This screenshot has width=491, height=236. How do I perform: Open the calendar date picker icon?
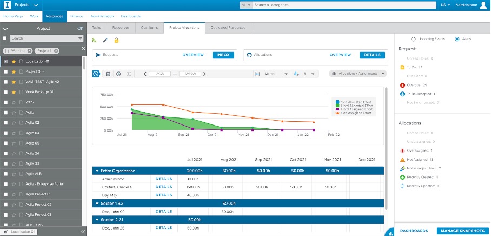[108, 74]
